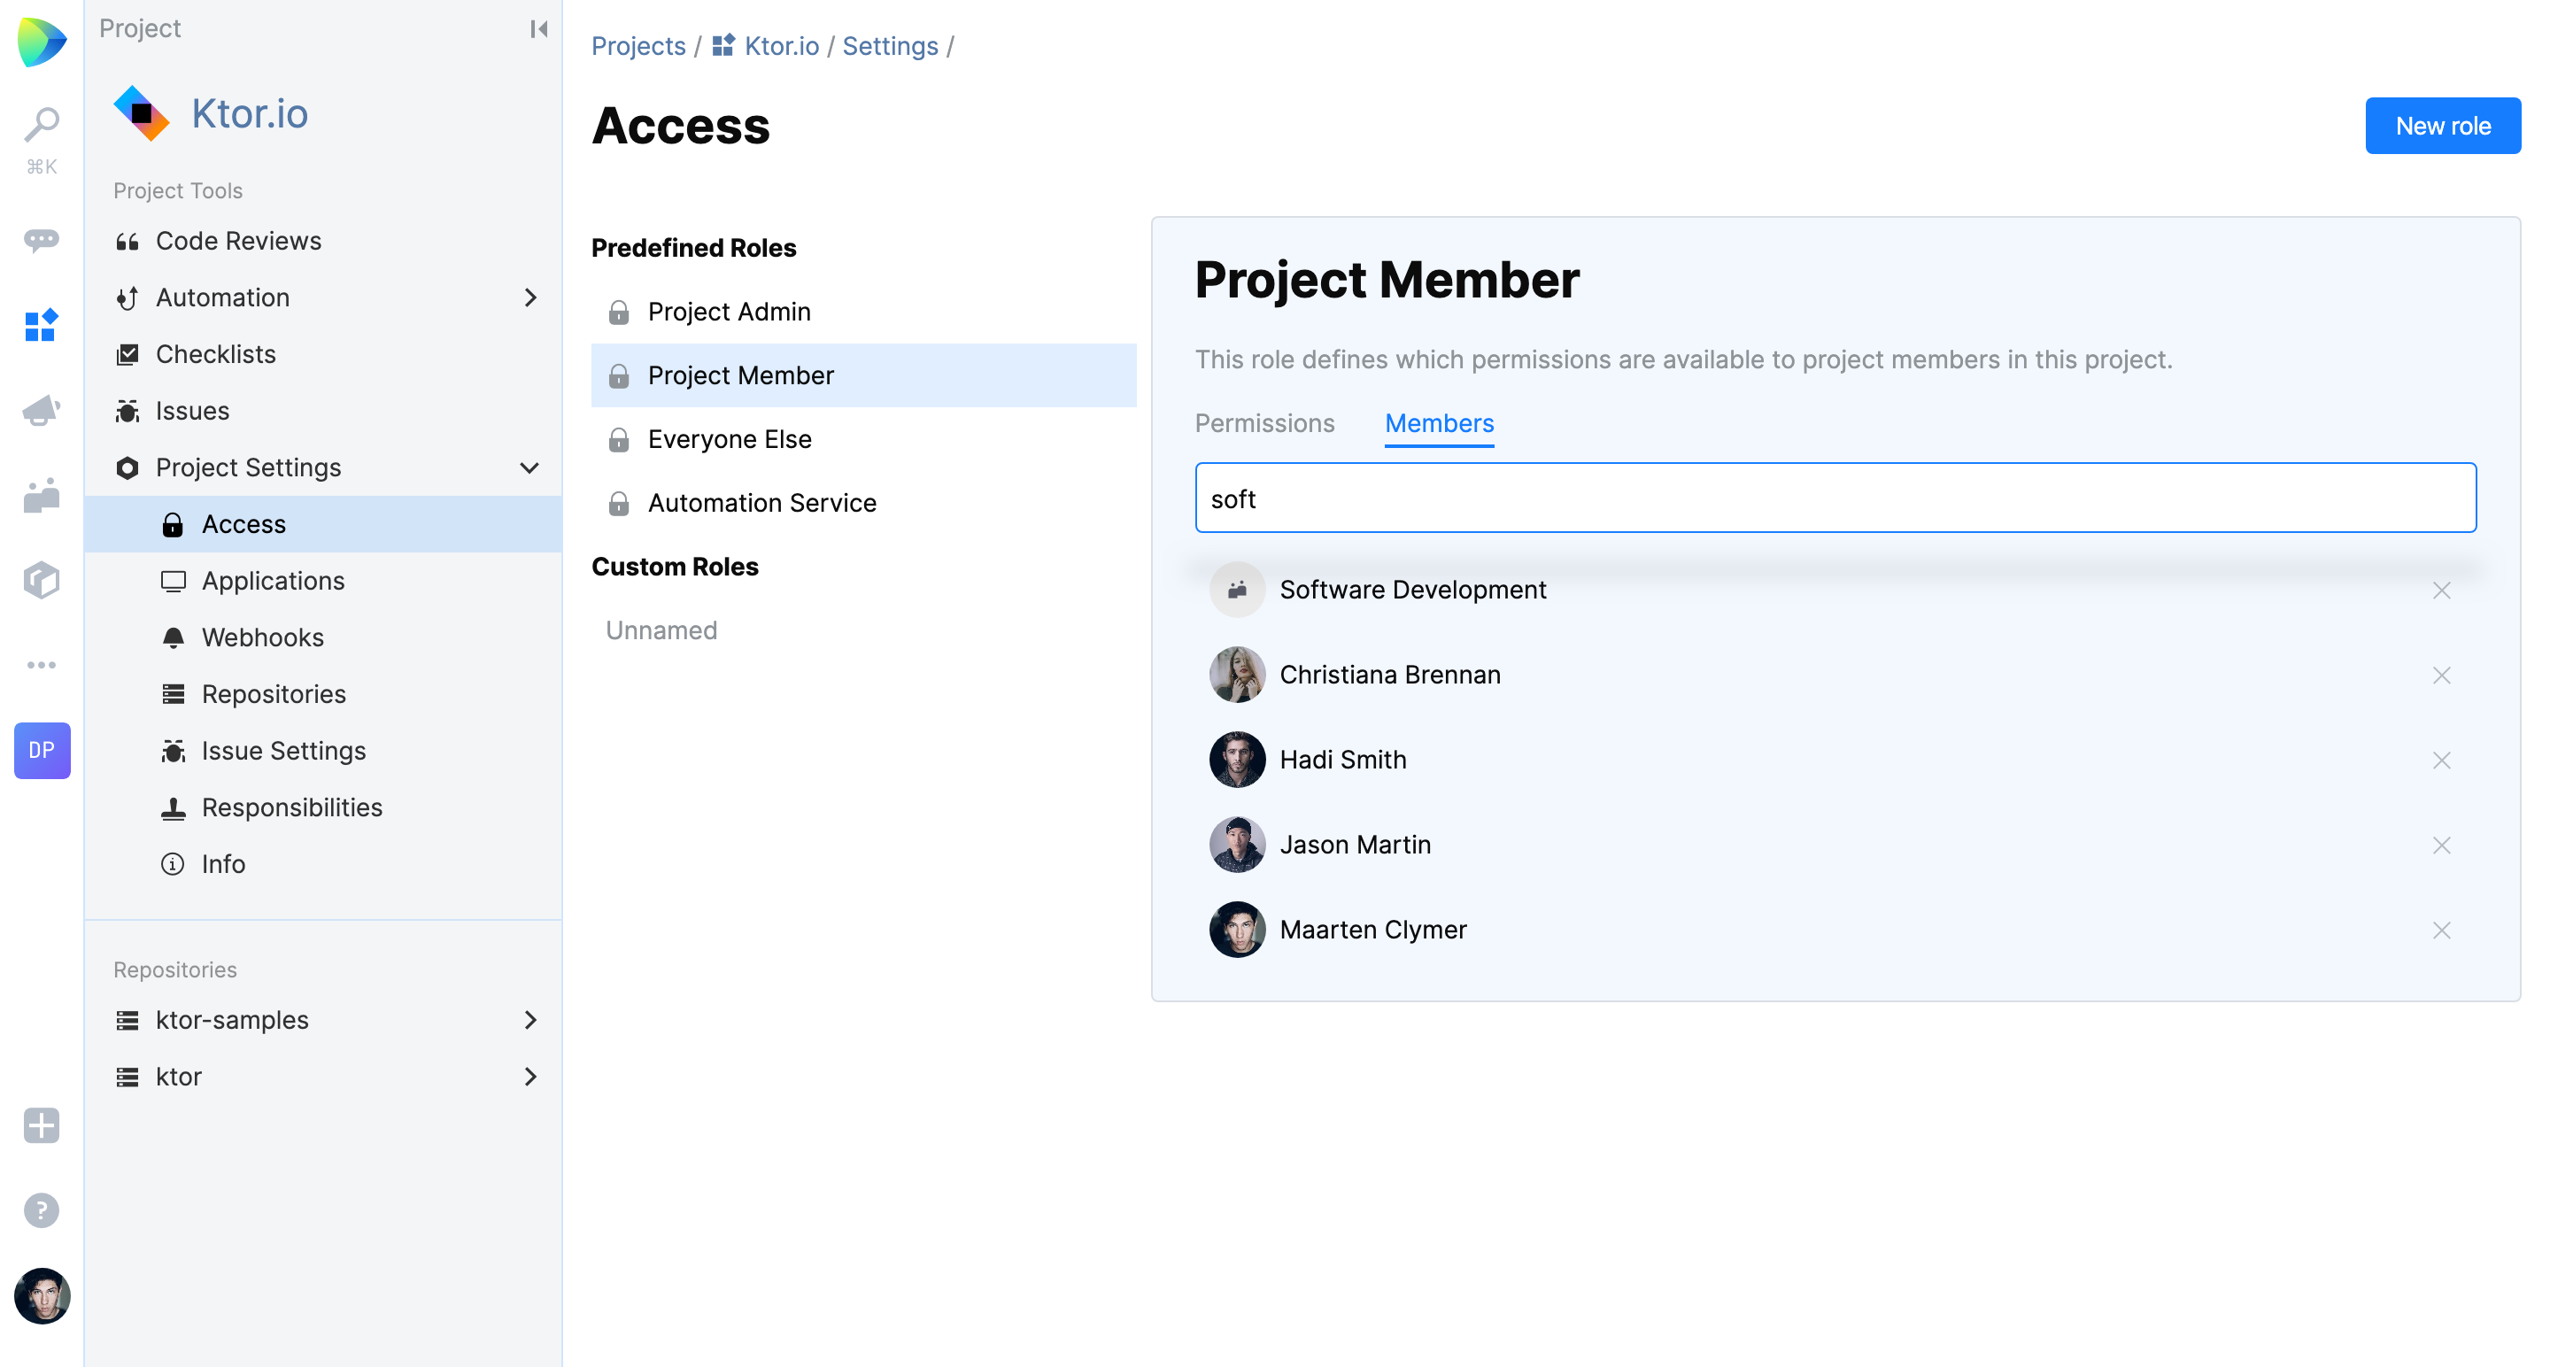
Task: Collapse the Project sidebar panel
Action: click(x=538, y=28)
